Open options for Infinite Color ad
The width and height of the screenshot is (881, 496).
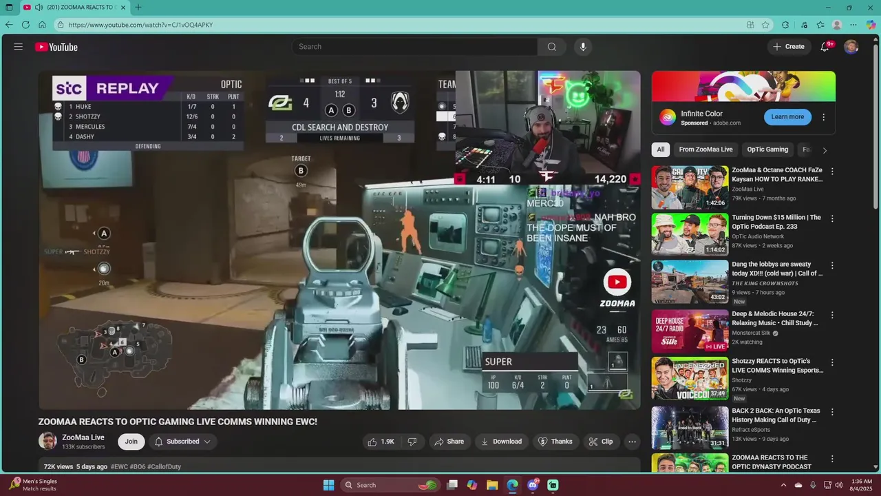(x=823, y=117)
